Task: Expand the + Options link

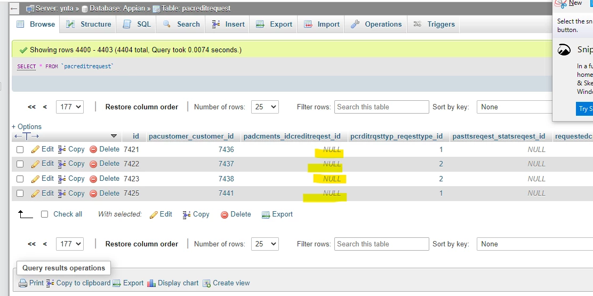Action: (x=27, y=126)
